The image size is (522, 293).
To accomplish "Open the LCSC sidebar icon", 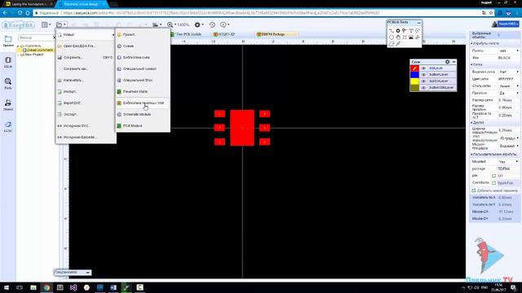I will 8,127.
